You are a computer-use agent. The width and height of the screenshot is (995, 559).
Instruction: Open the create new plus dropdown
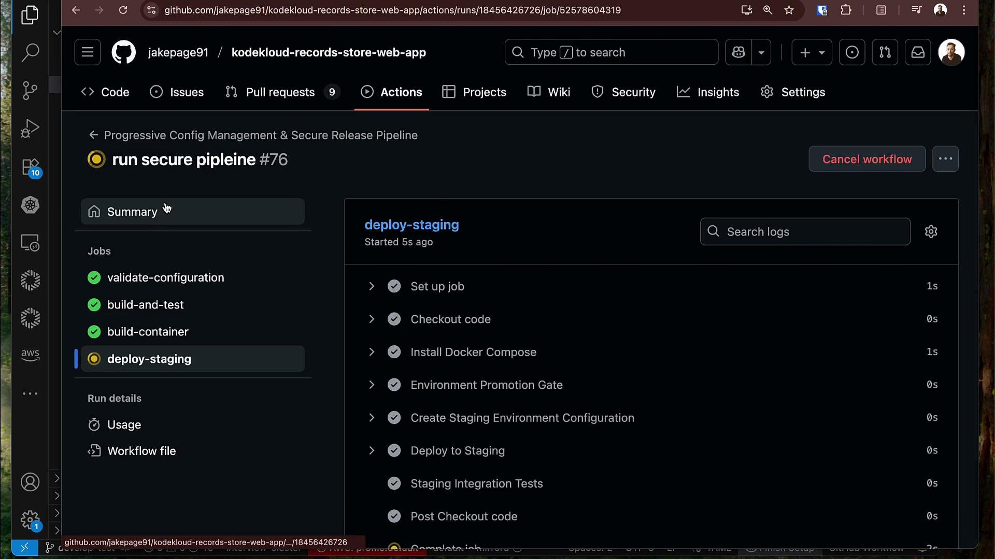[812, 52]
